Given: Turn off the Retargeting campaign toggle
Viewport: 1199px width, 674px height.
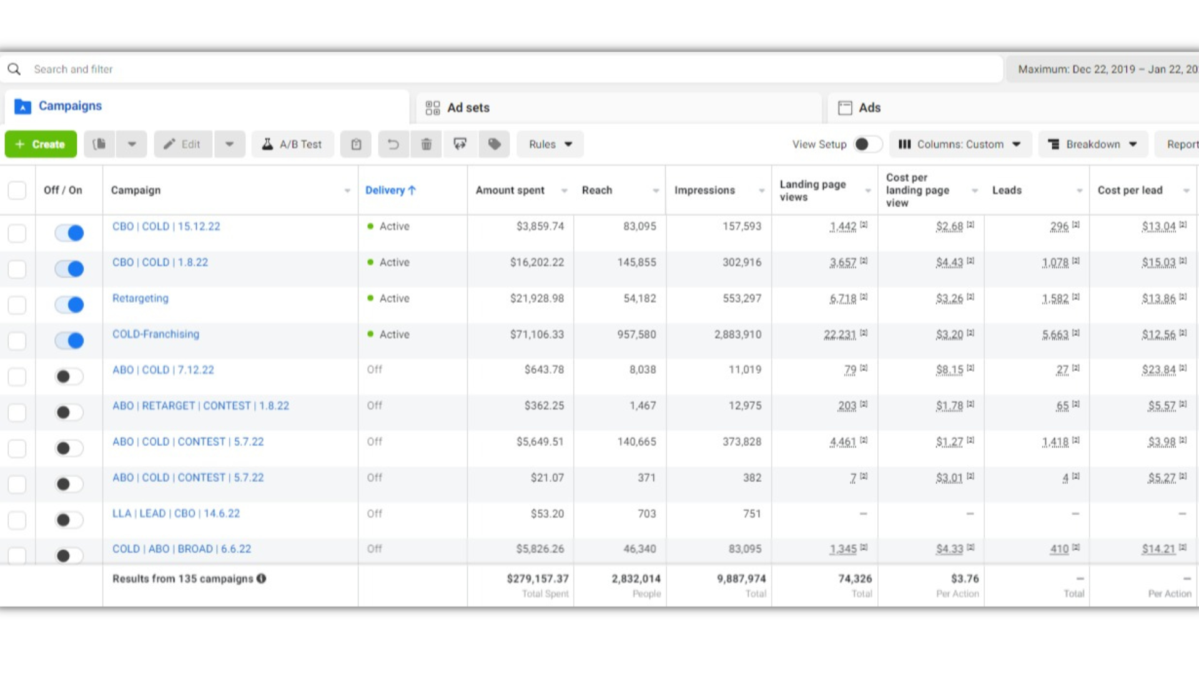Looking at the screenshot, I should (x=69, y=305).
